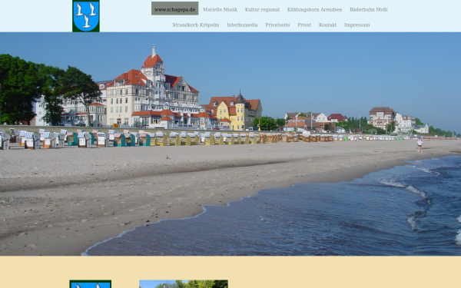Viewport: 461px width, 288px height.
Task: Navigate to Strandkorb Kröpelin
Action: pos(196,25)
